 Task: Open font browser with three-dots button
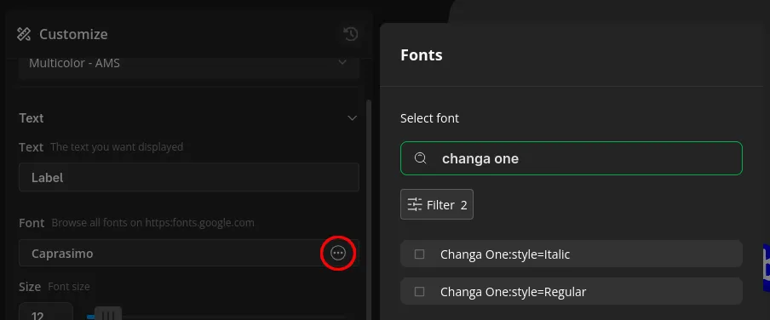(x=338, y=254)
